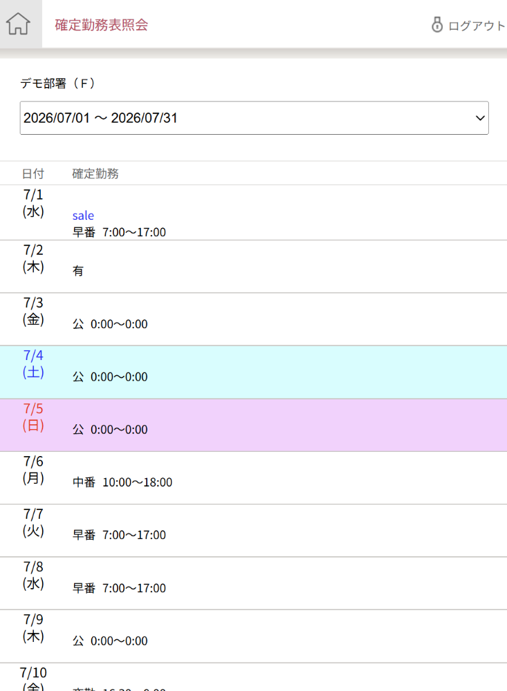
Task: Open the 2026/07/01 ～ 2026/07/31 period dropdown
Action: [x=254, y=117]
